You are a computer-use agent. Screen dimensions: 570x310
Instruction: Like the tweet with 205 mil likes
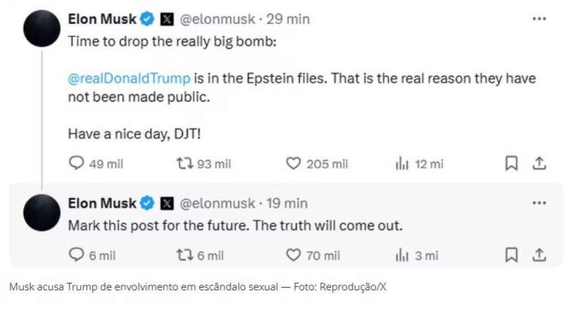(x=293, y=164)
